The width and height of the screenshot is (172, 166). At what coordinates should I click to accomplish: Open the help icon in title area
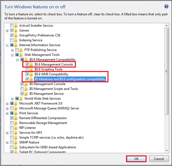tap(166, 7)
